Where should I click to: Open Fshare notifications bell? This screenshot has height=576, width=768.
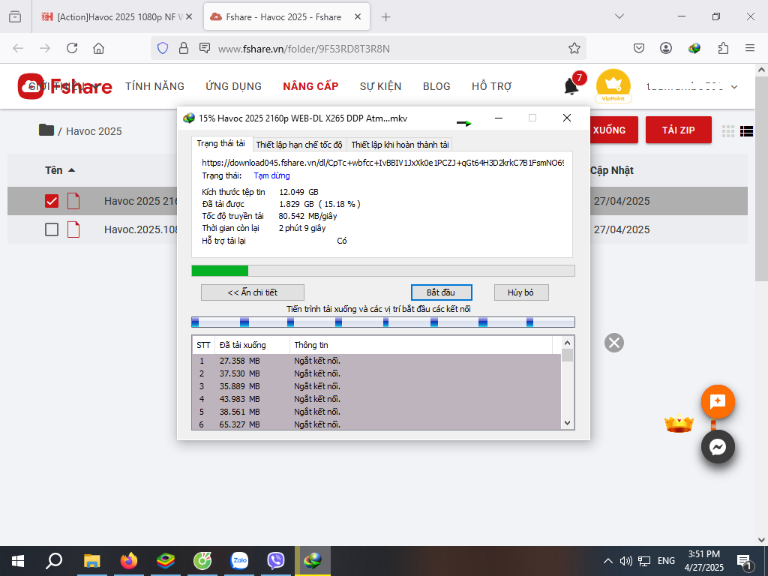click(571, 86)
